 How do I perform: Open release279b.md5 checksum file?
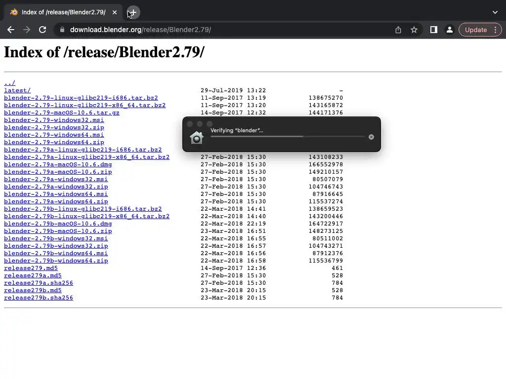33,290
